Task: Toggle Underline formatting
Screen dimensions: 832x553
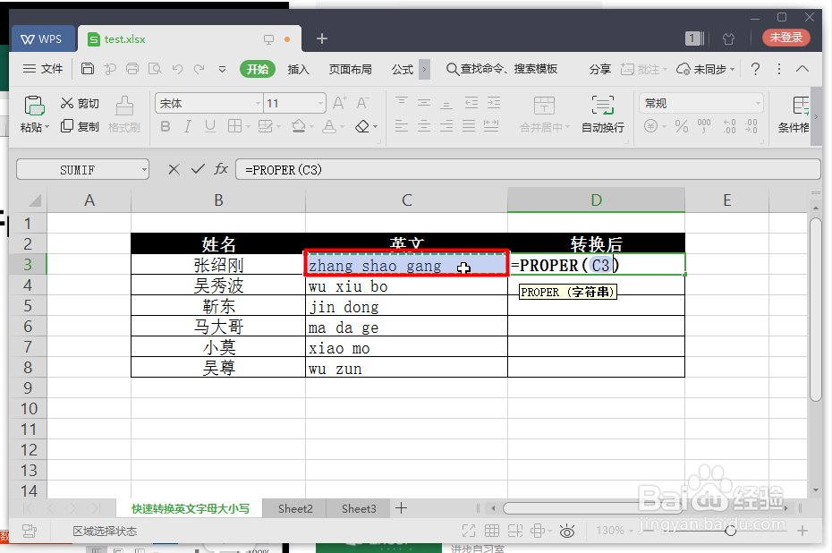Action: [x=210, y=126]
